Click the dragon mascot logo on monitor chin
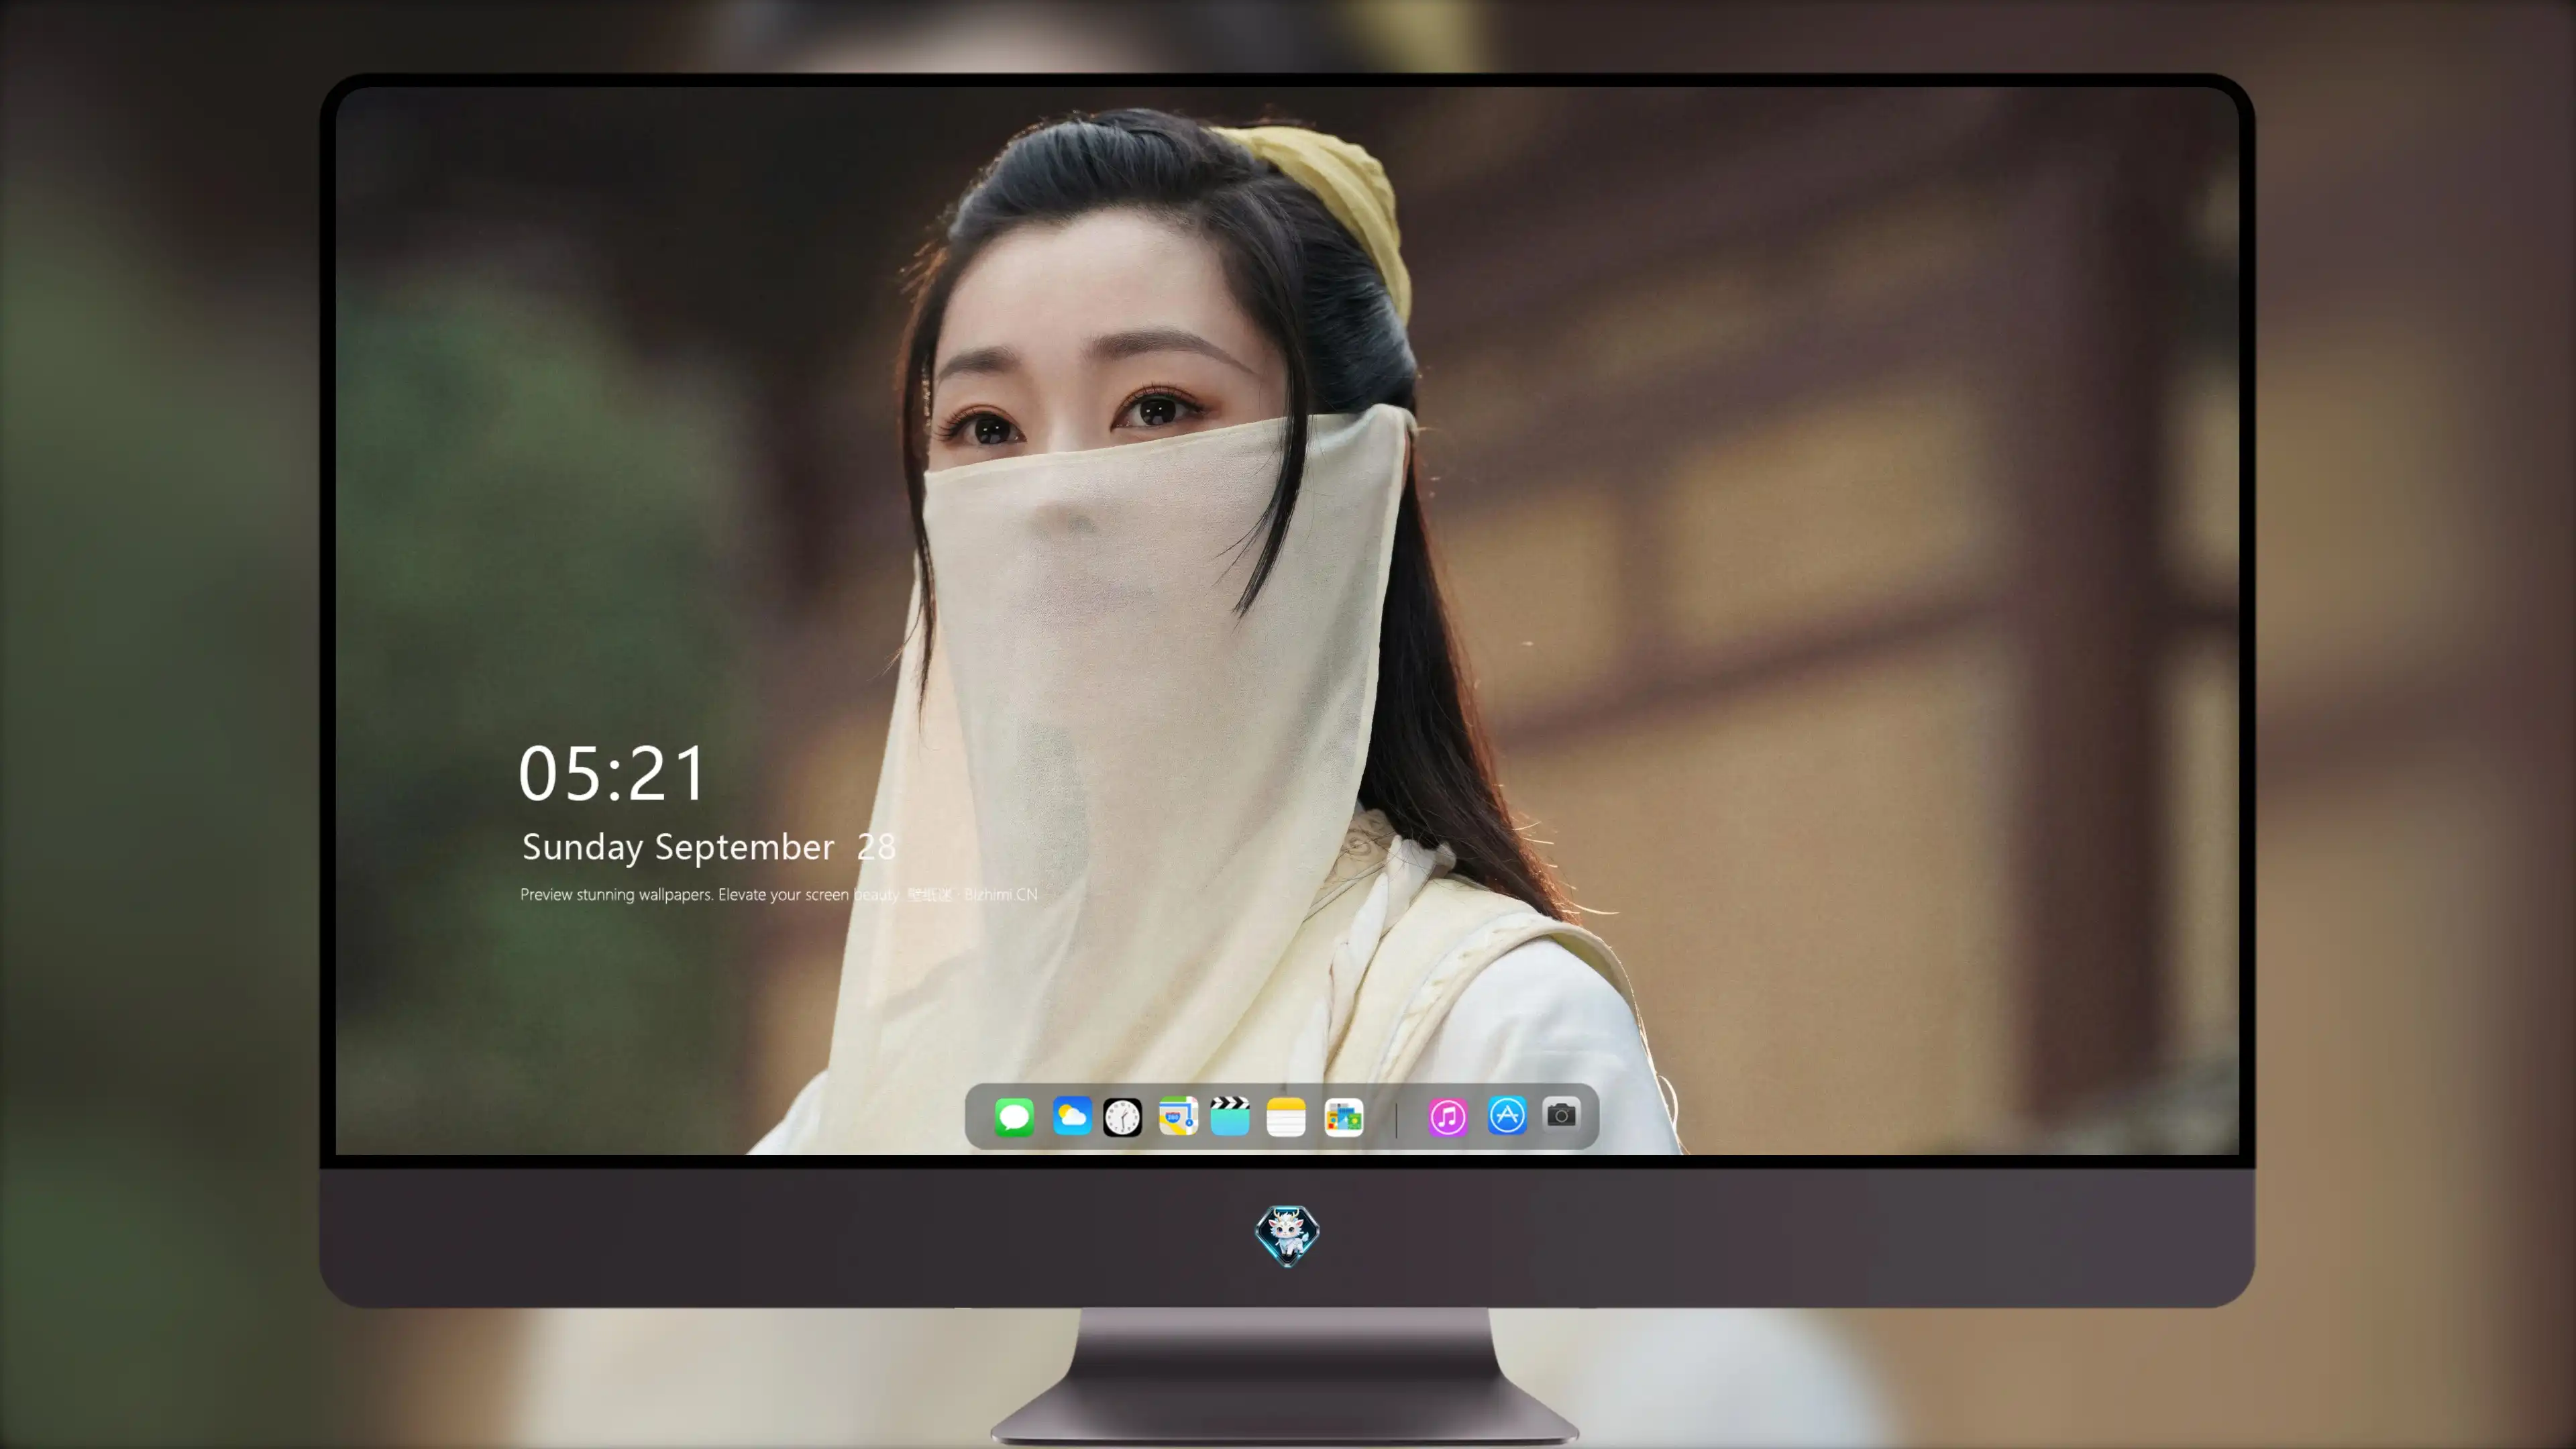Viewport: 2576px width, 1449px height. [1287, 1236]
